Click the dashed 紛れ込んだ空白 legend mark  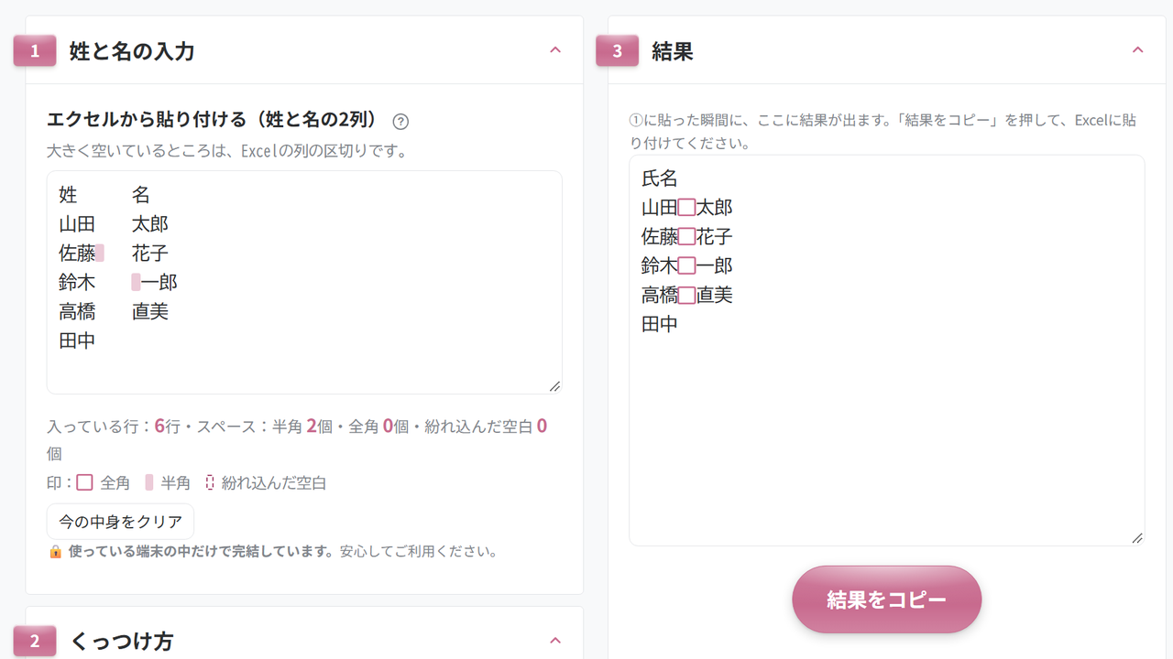tap(210, 482)
